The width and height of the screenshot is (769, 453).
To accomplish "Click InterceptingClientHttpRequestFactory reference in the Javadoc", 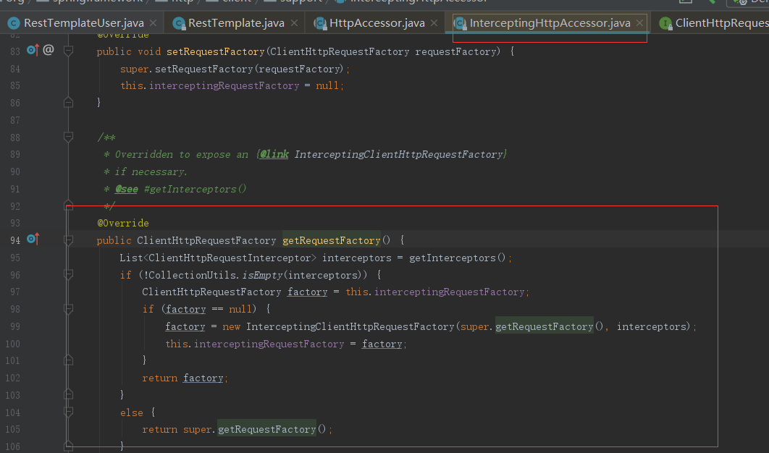I will [x=398, y=154].
